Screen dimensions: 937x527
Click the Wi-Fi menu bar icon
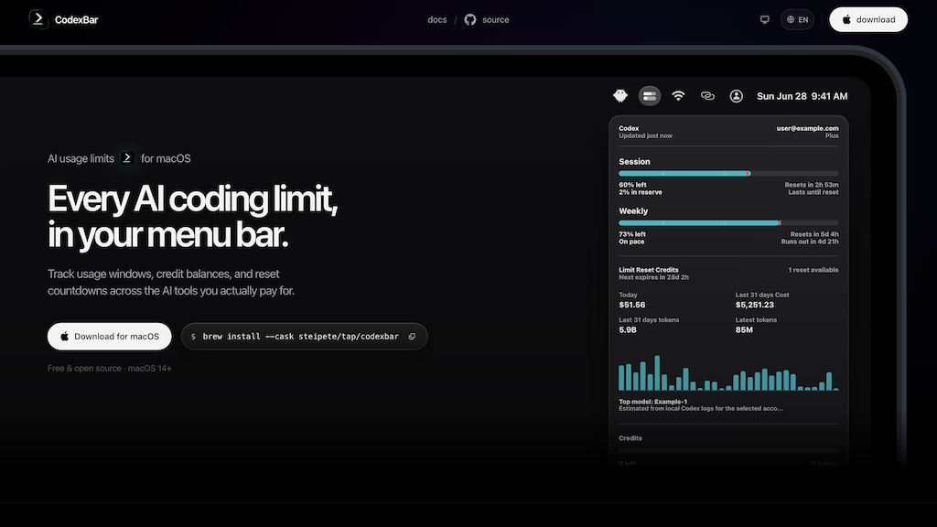(678, 95)
